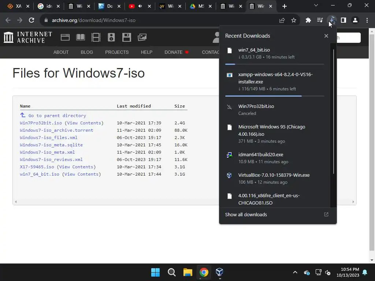The image size is (375, 281).
Task: Click the Chrome forward arrow
Action: [x=20, y=20]
